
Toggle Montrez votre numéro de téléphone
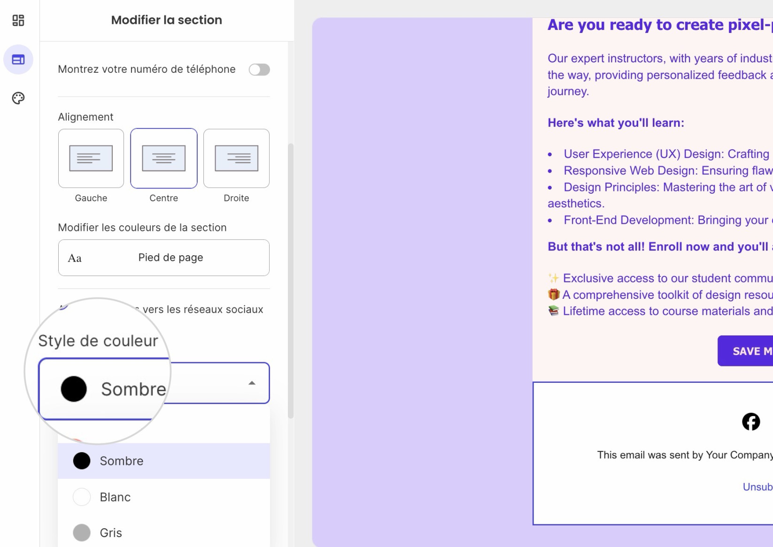point(259,69)
